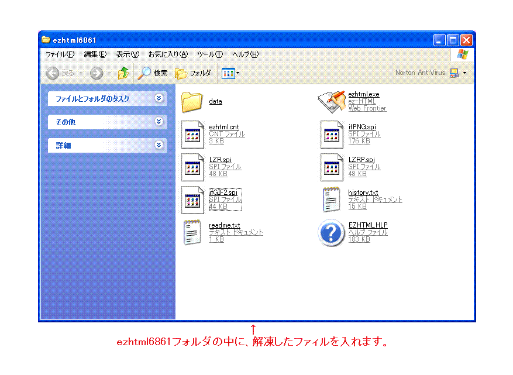Viewport: 513px width, 375px height.
Task: Click 詳細 panel header text
Action: (63, 145)
